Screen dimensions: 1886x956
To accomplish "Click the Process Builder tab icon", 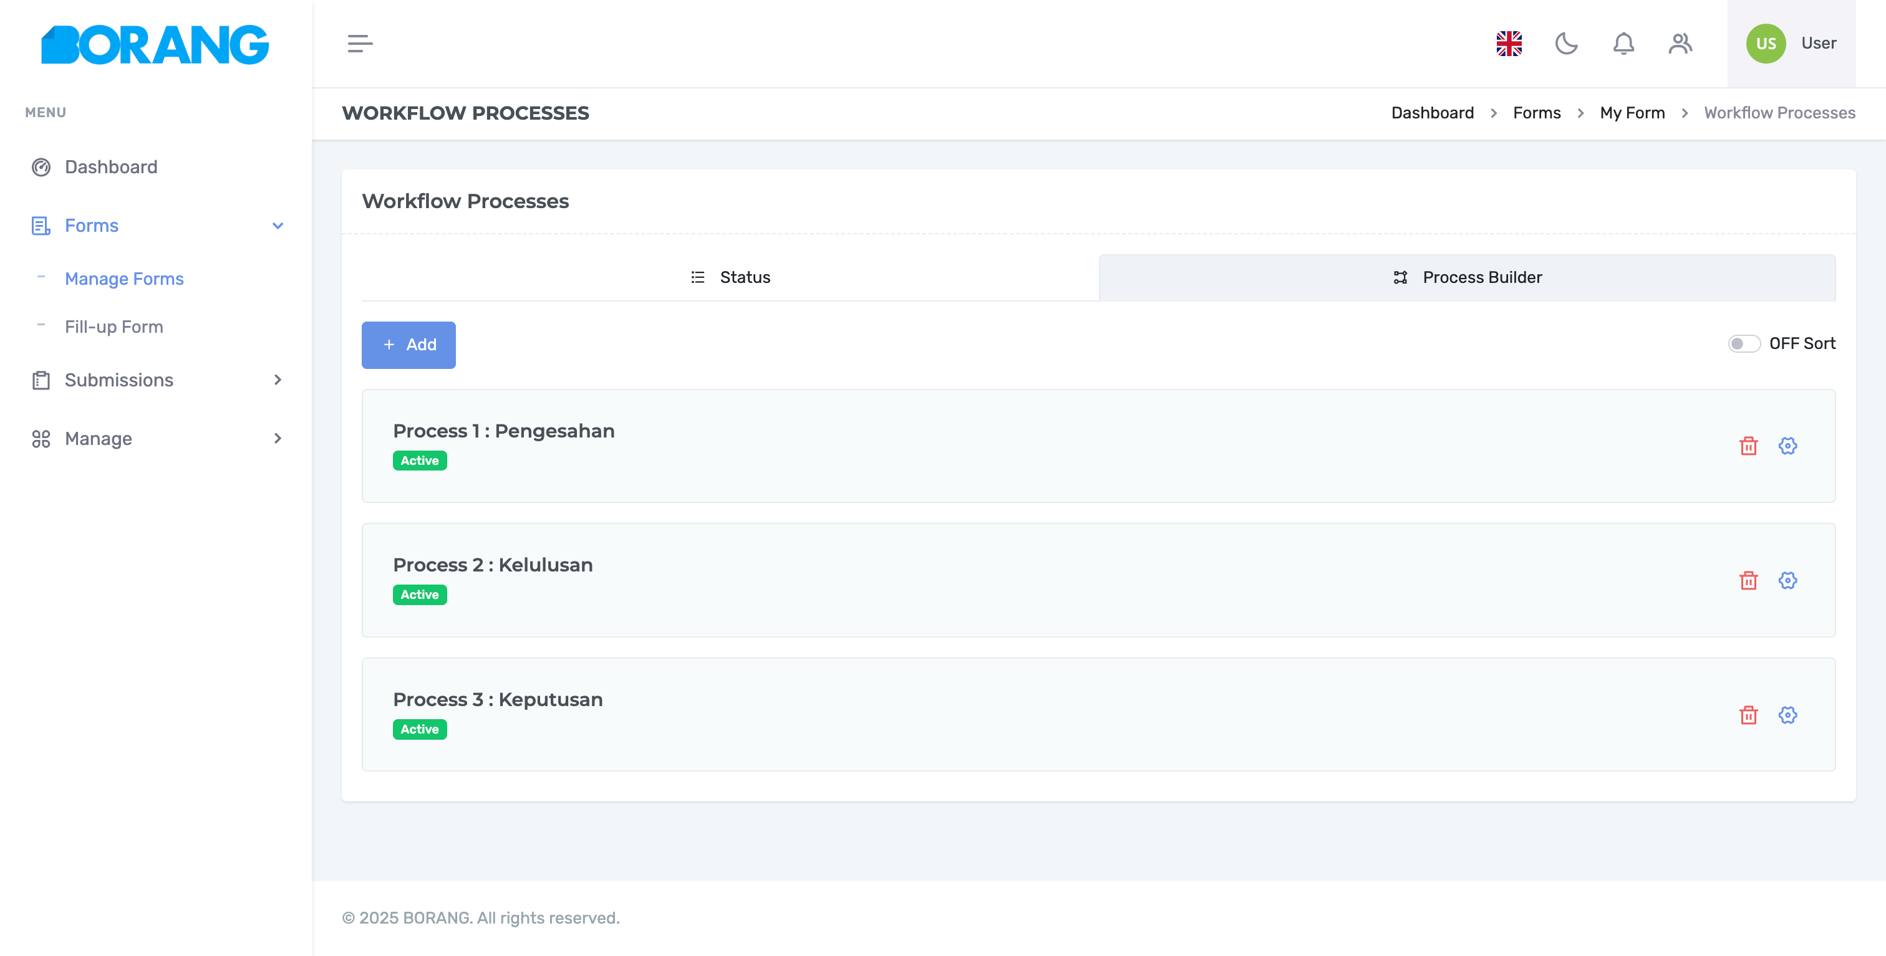I will [1400, 277].
